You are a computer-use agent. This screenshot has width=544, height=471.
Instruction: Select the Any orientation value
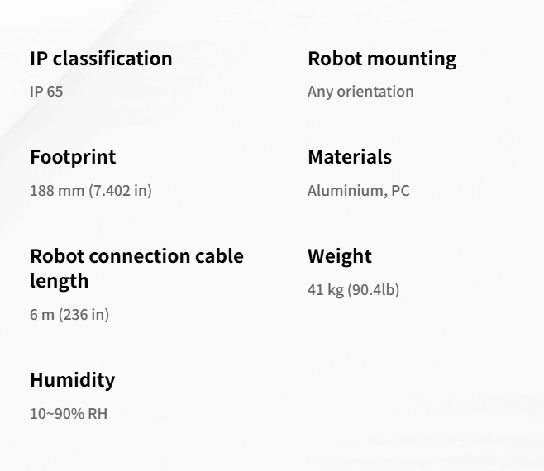click(x=360, y=91)
